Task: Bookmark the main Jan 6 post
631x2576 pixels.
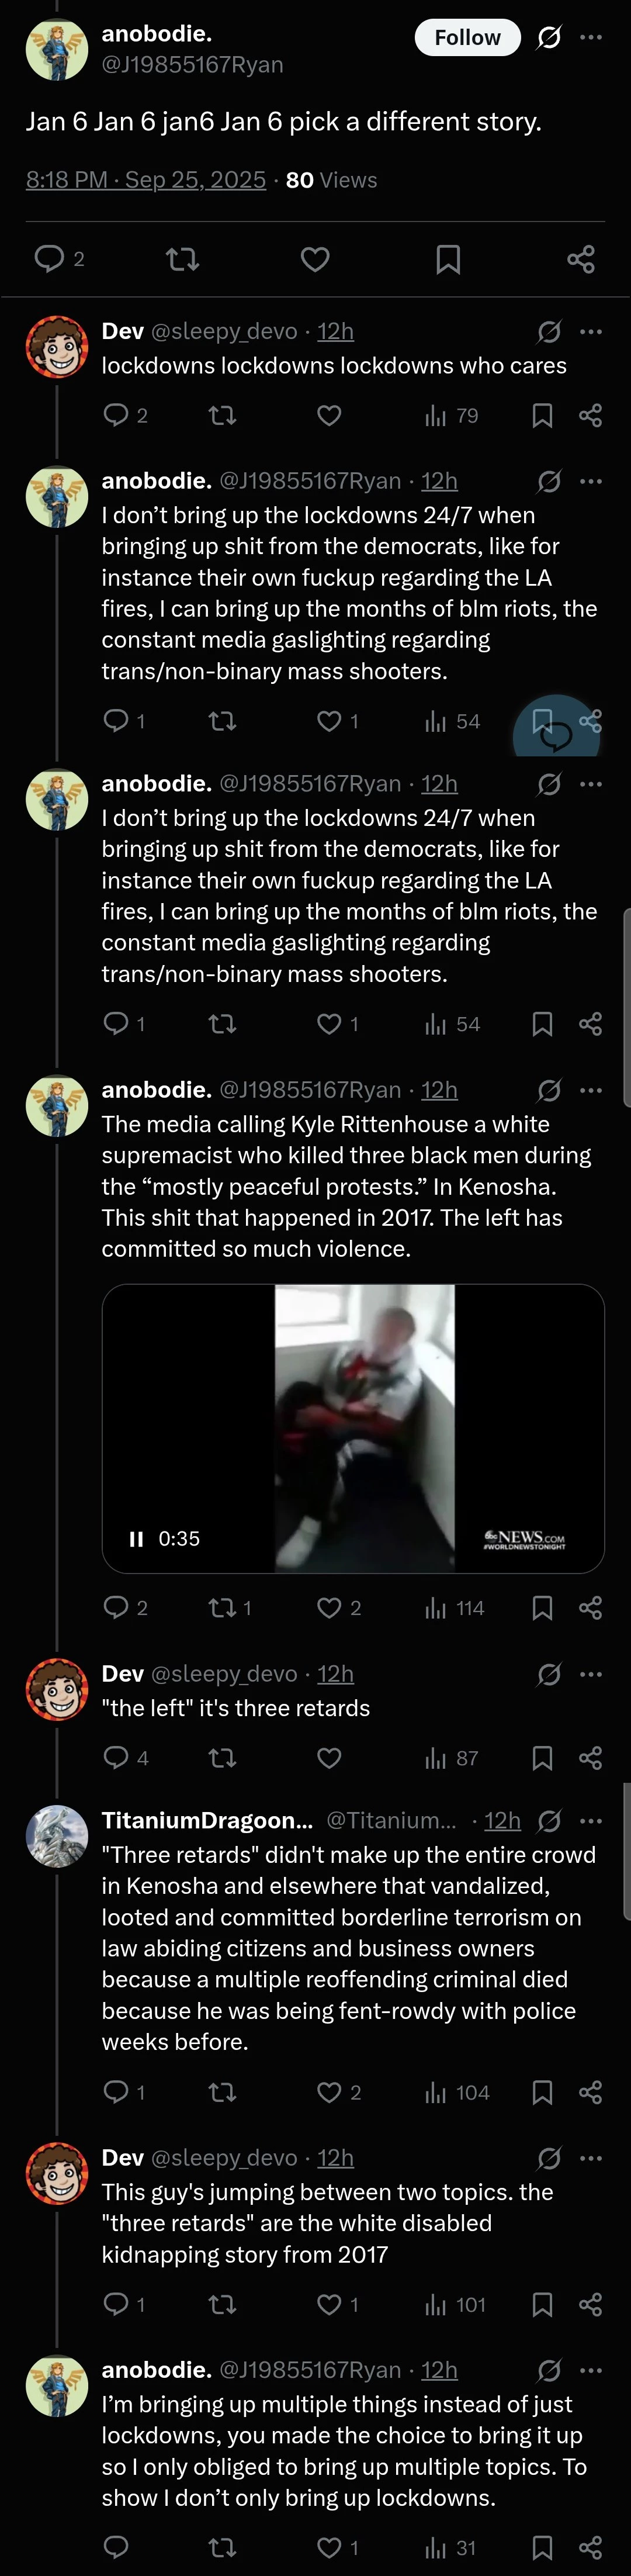Action: pyautogui.click(x=448, y=259)
